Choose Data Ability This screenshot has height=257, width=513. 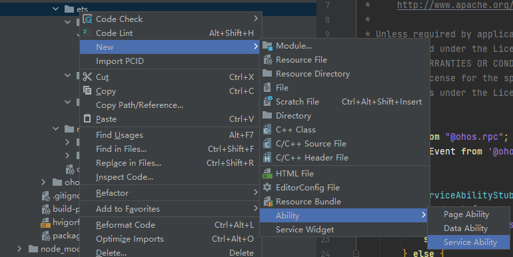pyautogui.click(x=468, y=228)
